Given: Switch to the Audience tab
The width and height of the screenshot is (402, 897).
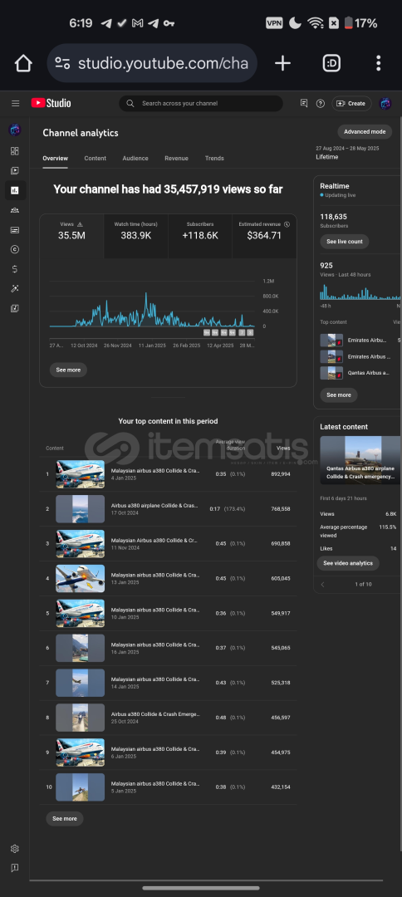Looking at the screenshot, I should (135, 159).
